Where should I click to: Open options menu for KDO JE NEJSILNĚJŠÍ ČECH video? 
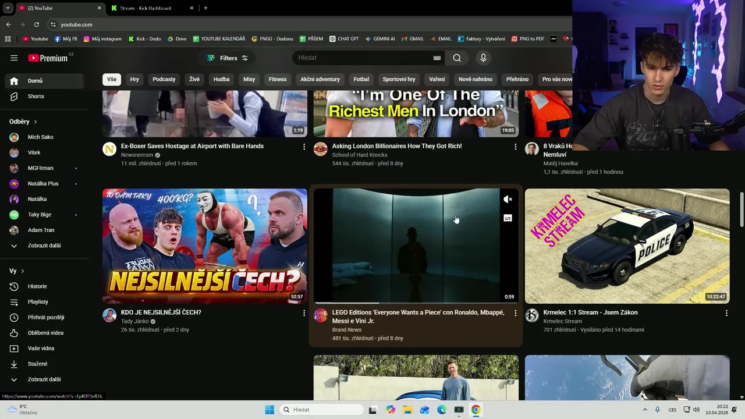coord(304,313)
